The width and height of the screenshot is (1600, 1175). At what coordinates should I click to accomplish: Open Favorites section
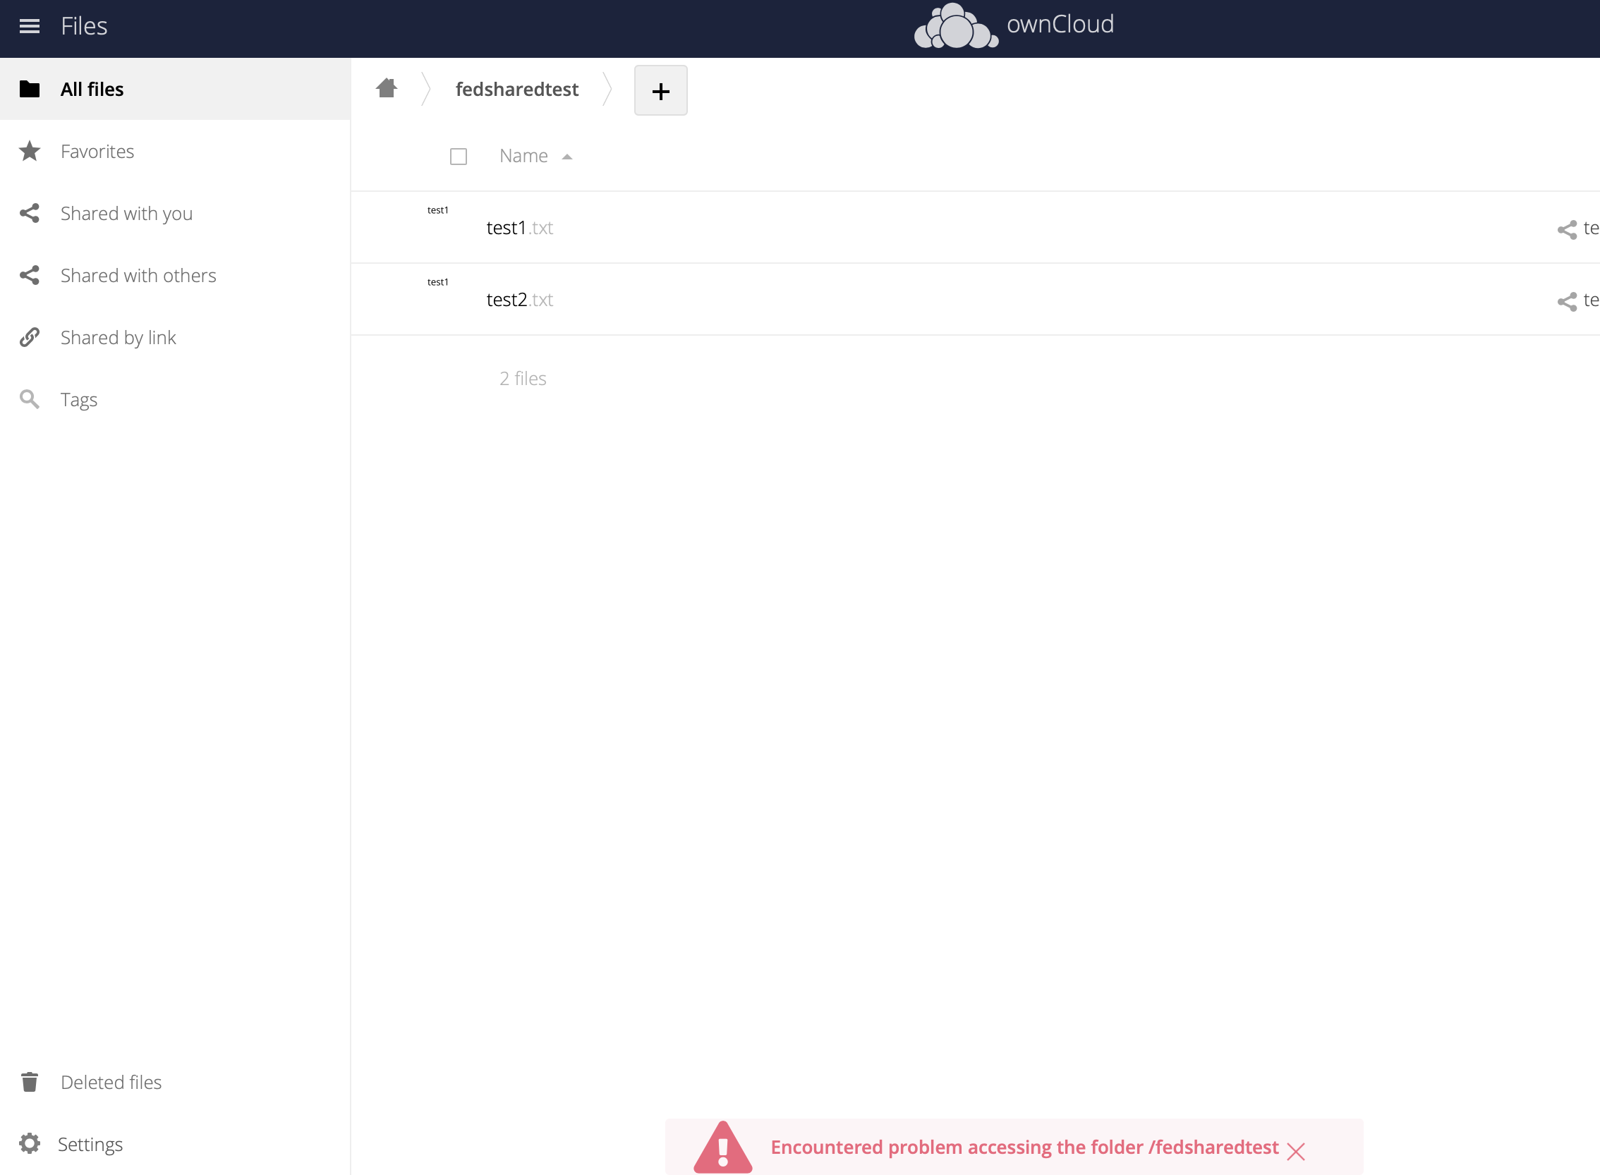pyautogui.click(x=97, y=152)
